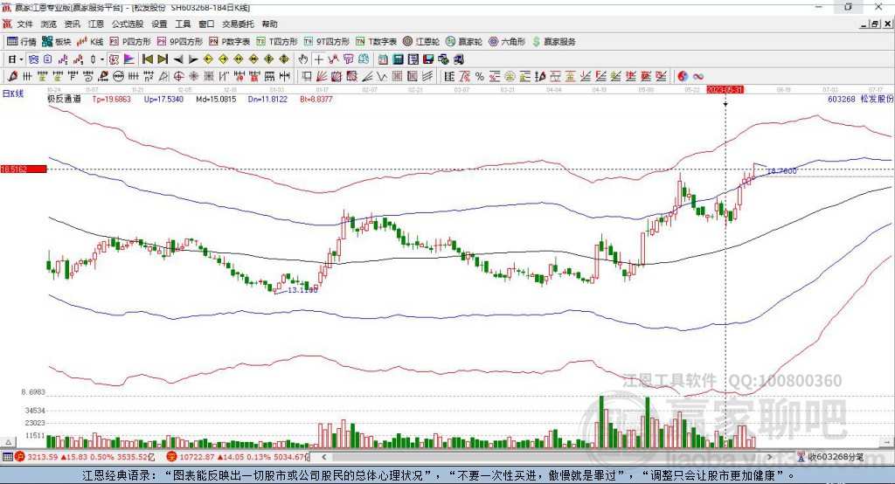895x484 pixels.
Task: Click the red-blue yin-yang icon
Action: (683, 76)
